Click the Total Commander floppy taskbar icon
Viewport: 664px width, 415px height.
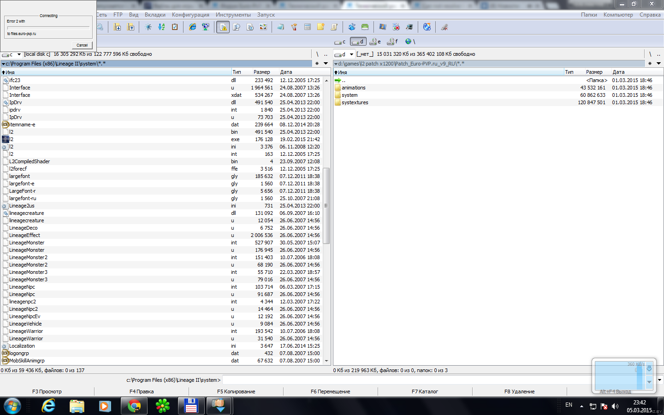[191, 406]
